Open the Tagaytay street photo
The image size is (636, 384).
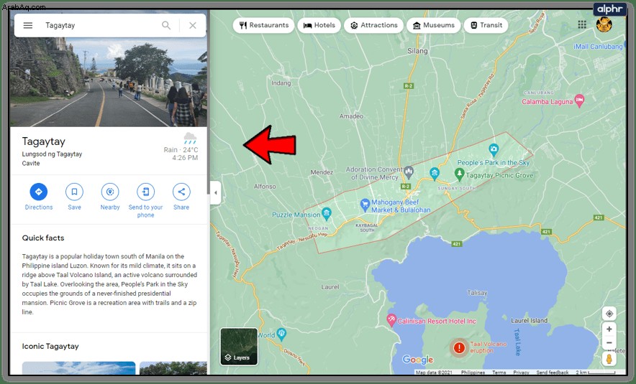pos(109,82)
